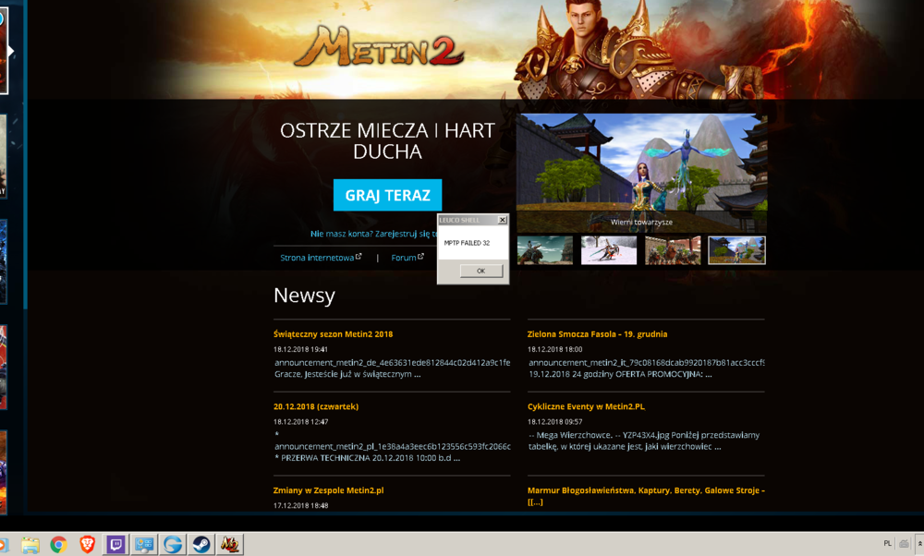Open Brave browser from the taskbar
This screenshot has height=556, width=924.
[x=87, y=545]
